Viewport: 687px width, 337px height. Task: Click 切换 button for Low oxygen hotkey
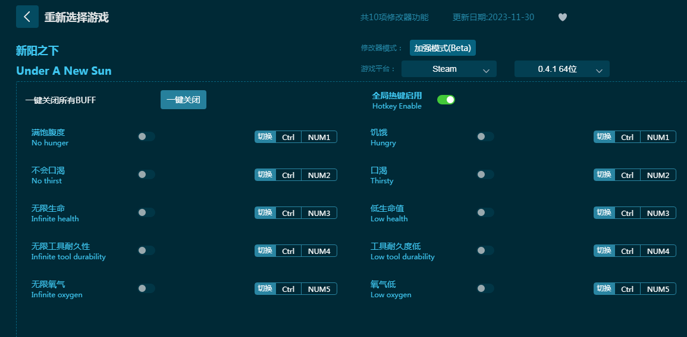pos(604,289)
